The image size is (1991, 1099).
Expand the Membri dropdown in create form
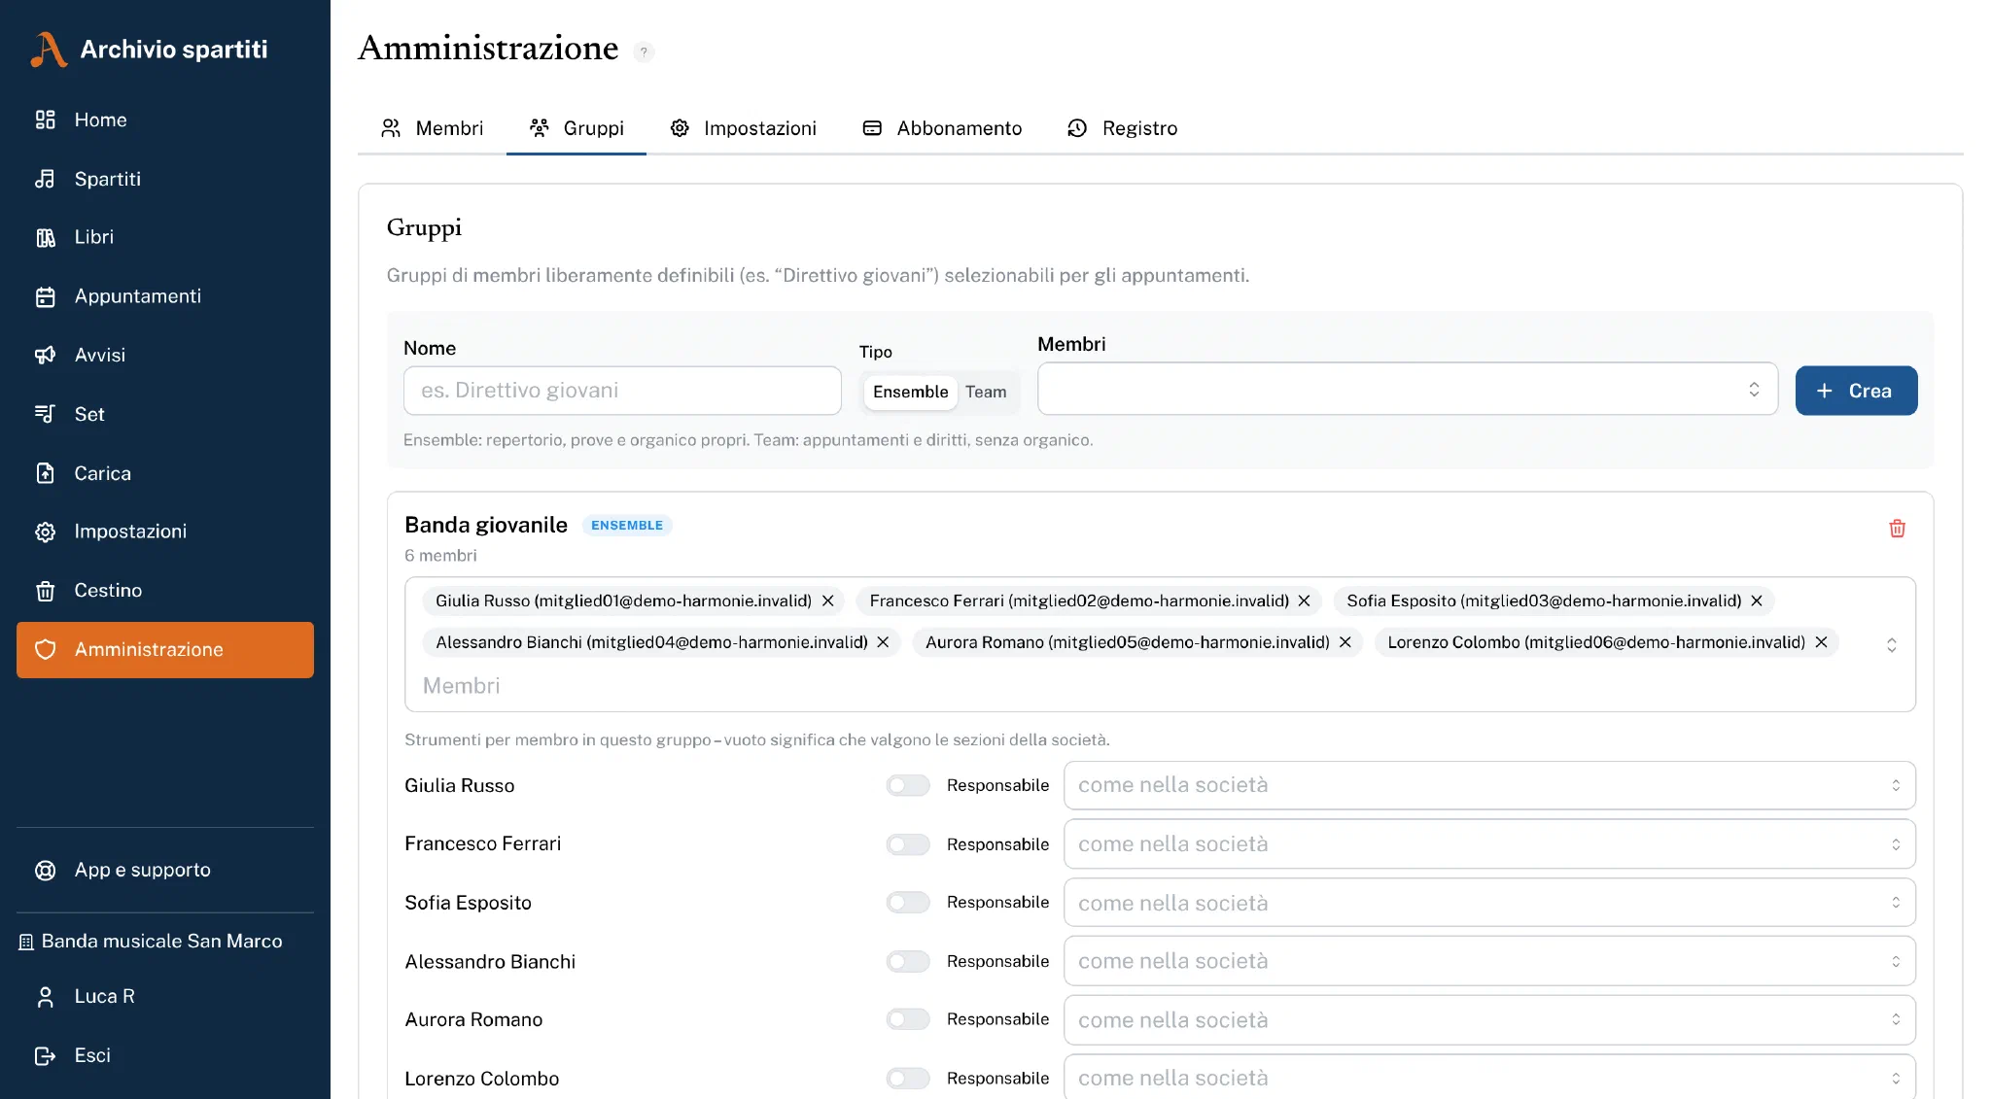1408,390
